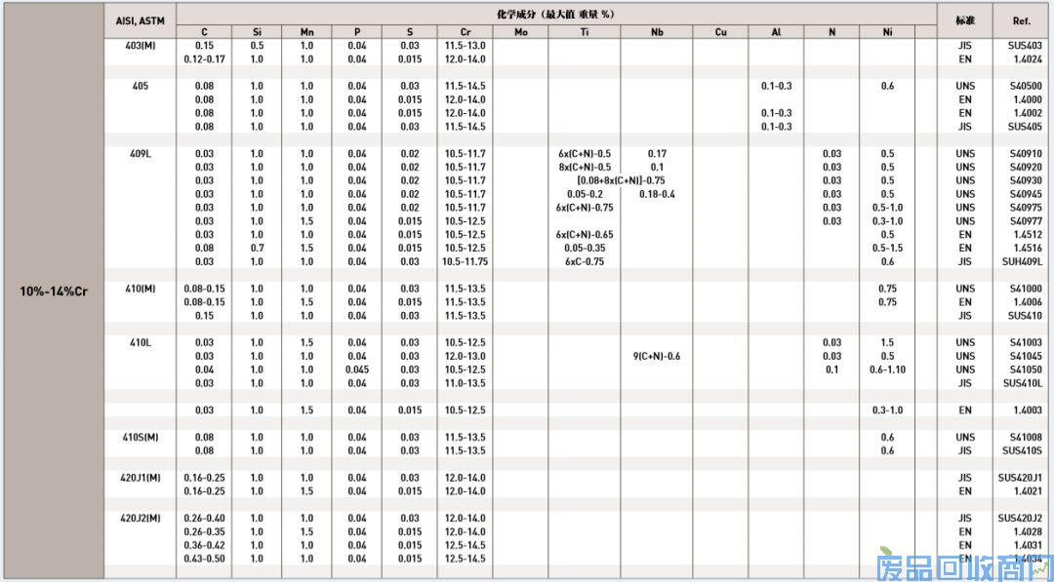
Task: Select the 9(C+N)-0.6 niobium value
Action: tap(657, 356)
